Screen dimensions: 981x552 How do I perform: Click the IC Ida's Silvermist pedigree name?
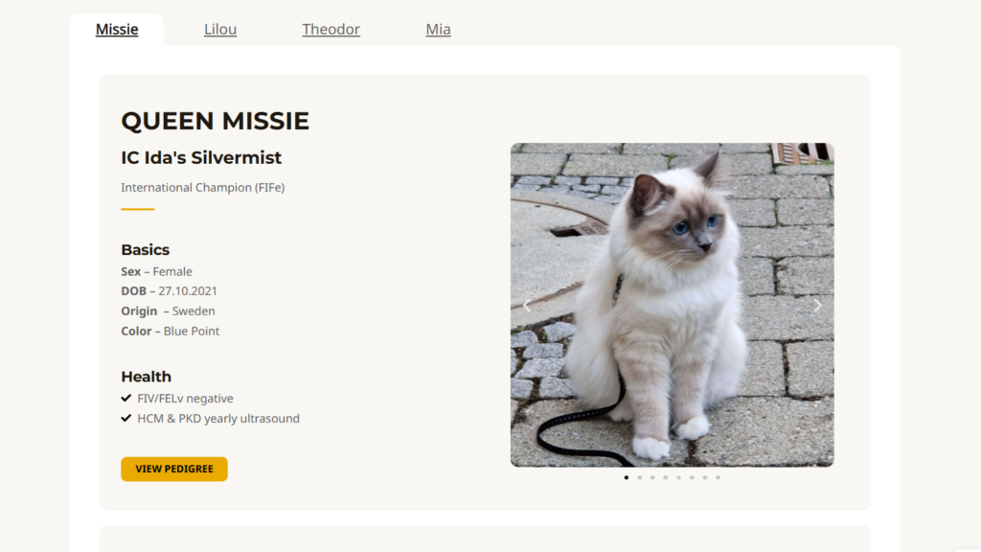(200, 157)
